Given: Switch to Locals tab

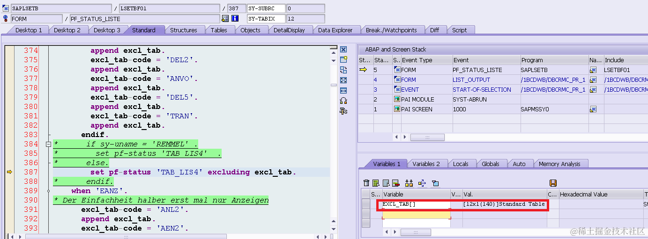Looking at the screenshot, I should click(x=461, y=164).
